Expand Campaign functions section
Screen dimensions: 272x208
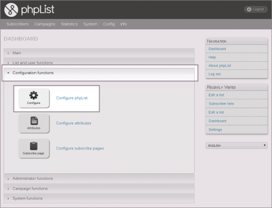(99, 188)
